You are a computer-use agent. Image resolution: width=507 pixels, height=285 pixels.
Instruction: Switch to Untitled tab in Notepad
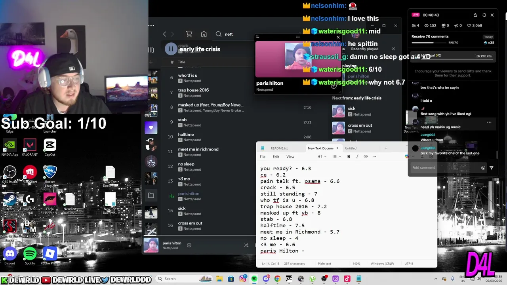click(351, 148)
